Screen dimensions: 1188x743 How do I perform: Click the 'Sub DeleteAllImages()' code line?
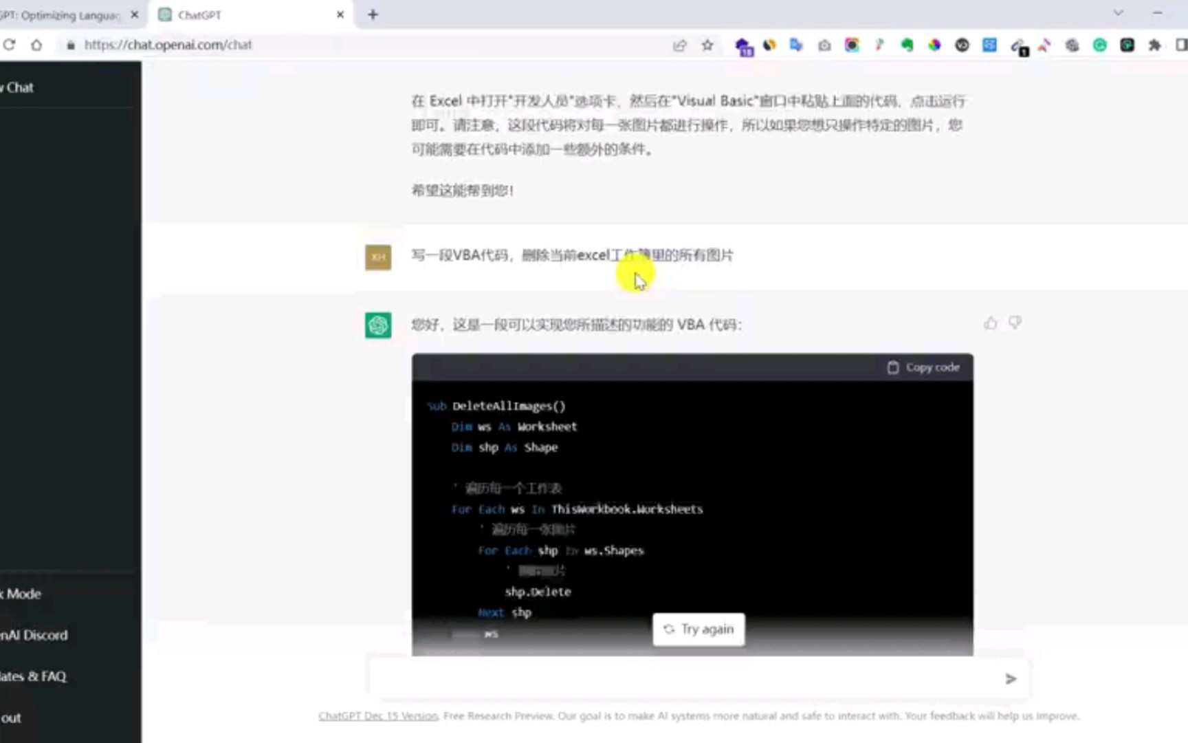(496, 406)
